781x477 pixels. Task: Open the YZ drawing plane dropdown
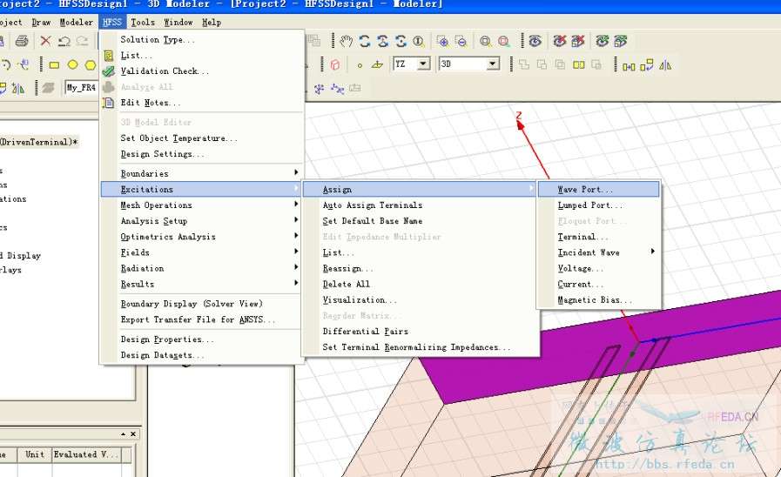423,64
